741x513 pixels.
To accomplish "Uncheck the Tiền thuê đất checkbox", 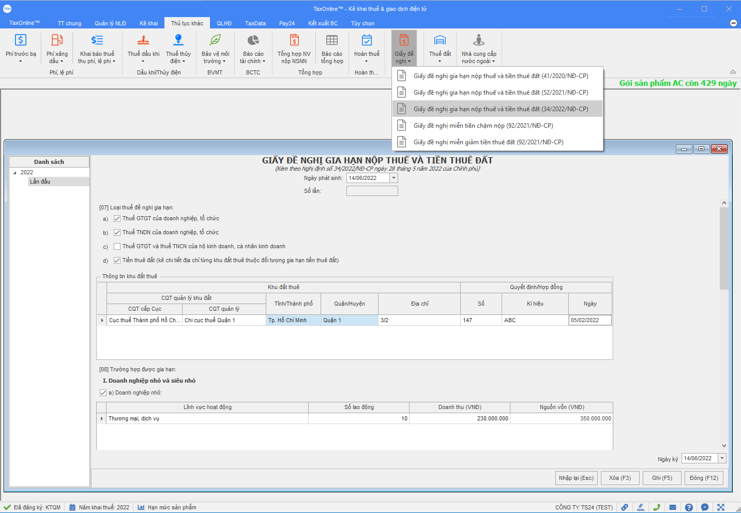I will click(x=117, y=261).
